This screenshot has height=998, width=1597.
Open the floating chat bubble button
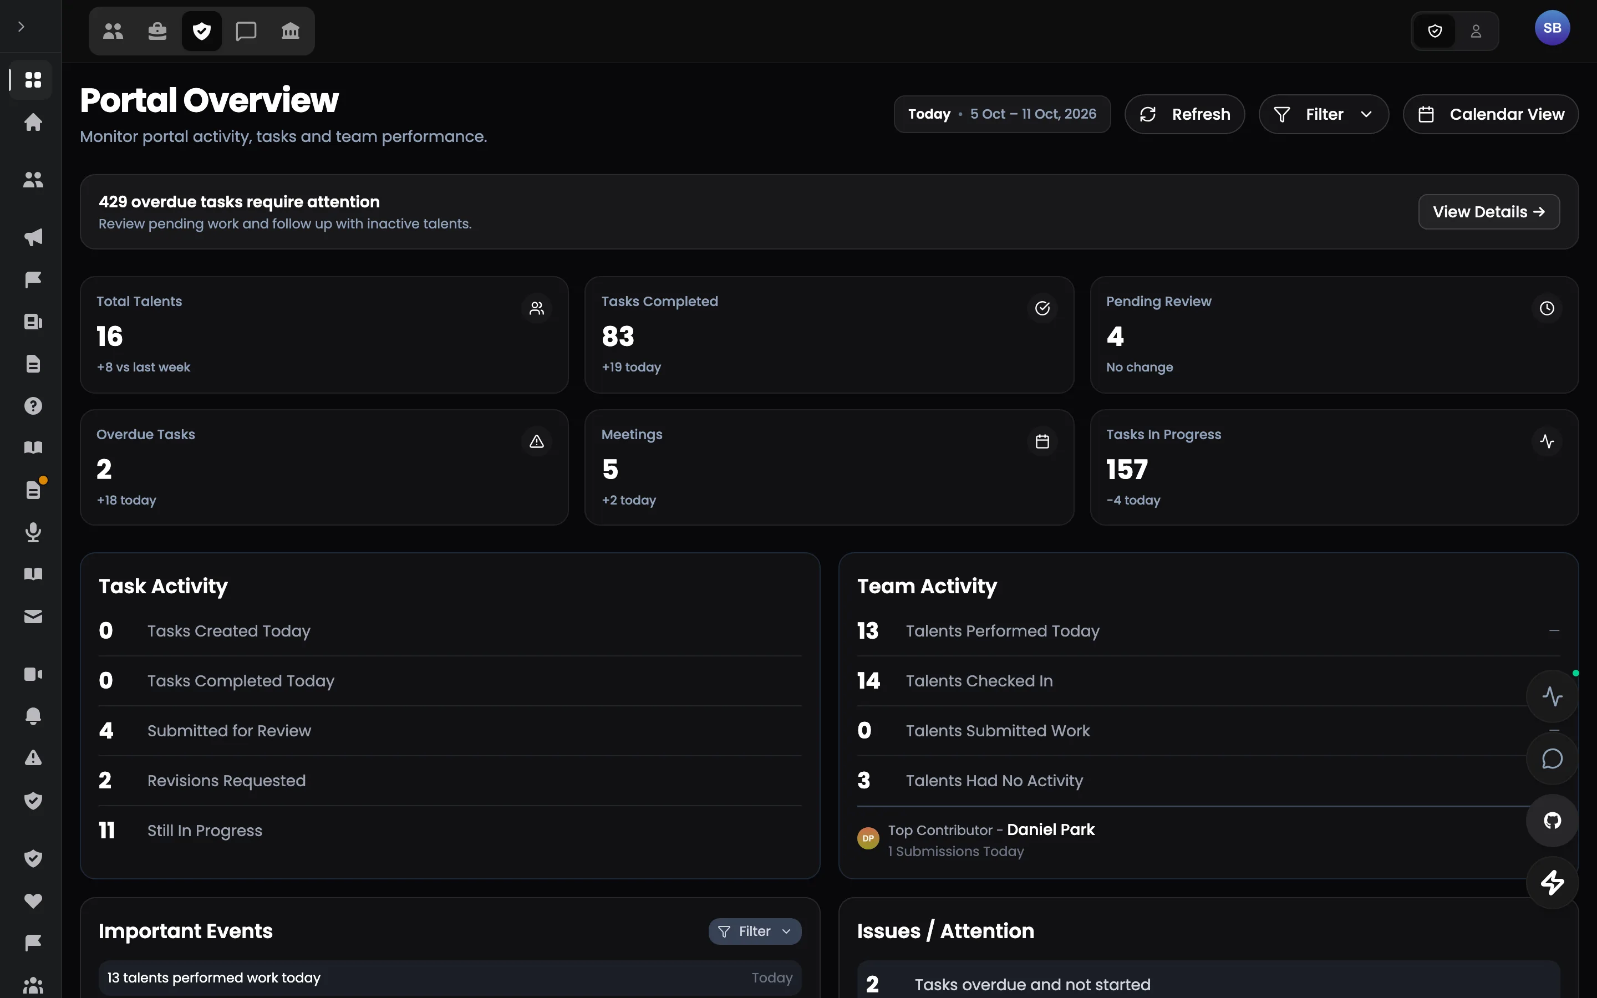(1552, 758)
